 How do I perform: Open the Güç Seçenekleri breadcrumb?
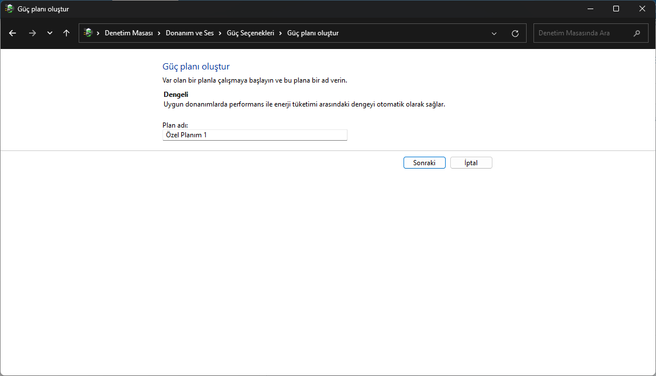250,33
